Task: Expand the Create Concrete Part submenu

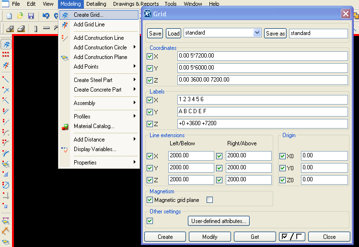Action: pyautogui.click(x=99, y=90)
